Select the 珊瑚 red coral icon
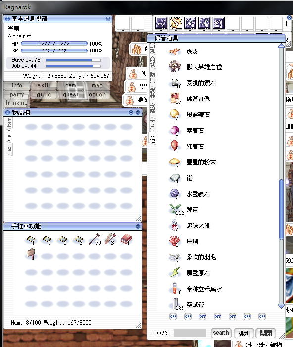 pos(174,241)
